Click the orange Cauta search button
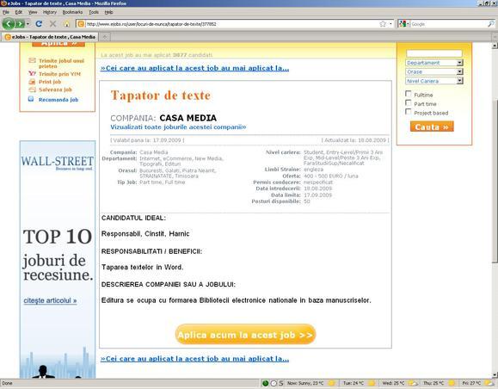Viewport: 498px width, 389px height. click(x=432, y=127)
